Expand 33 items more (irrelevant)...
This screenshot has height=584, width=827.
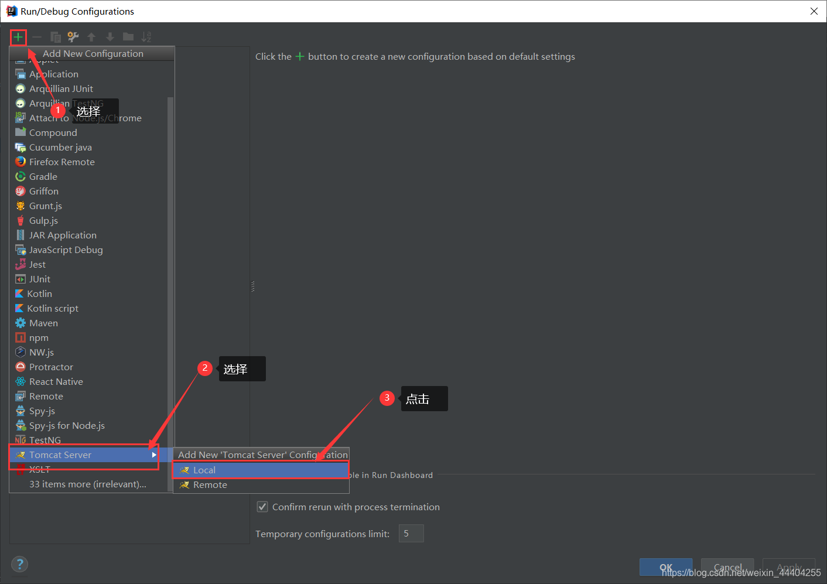(x=88, y=484)
